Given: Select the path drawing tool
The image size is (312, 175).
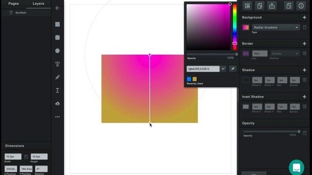Looking at the screenshot, I should (x=58, y=64).
